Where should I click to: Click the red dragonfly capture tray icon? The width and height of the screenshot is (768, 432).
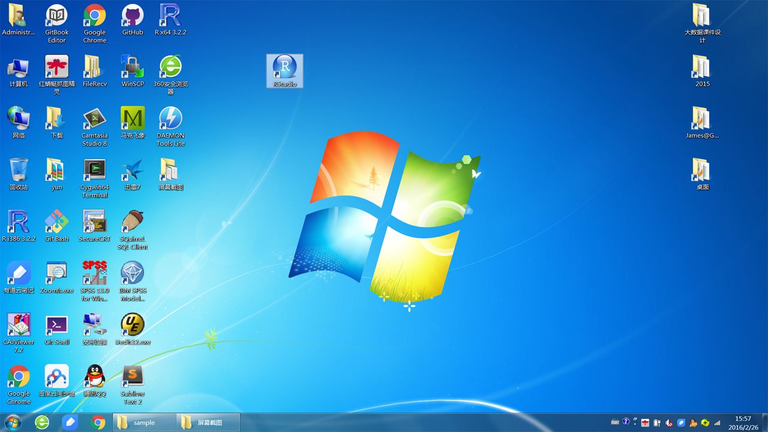[645, 423]
